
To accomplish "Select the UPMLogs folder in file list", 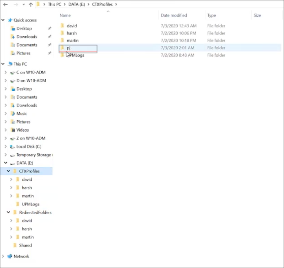I will pyautogui.click(x=76, y=55).
